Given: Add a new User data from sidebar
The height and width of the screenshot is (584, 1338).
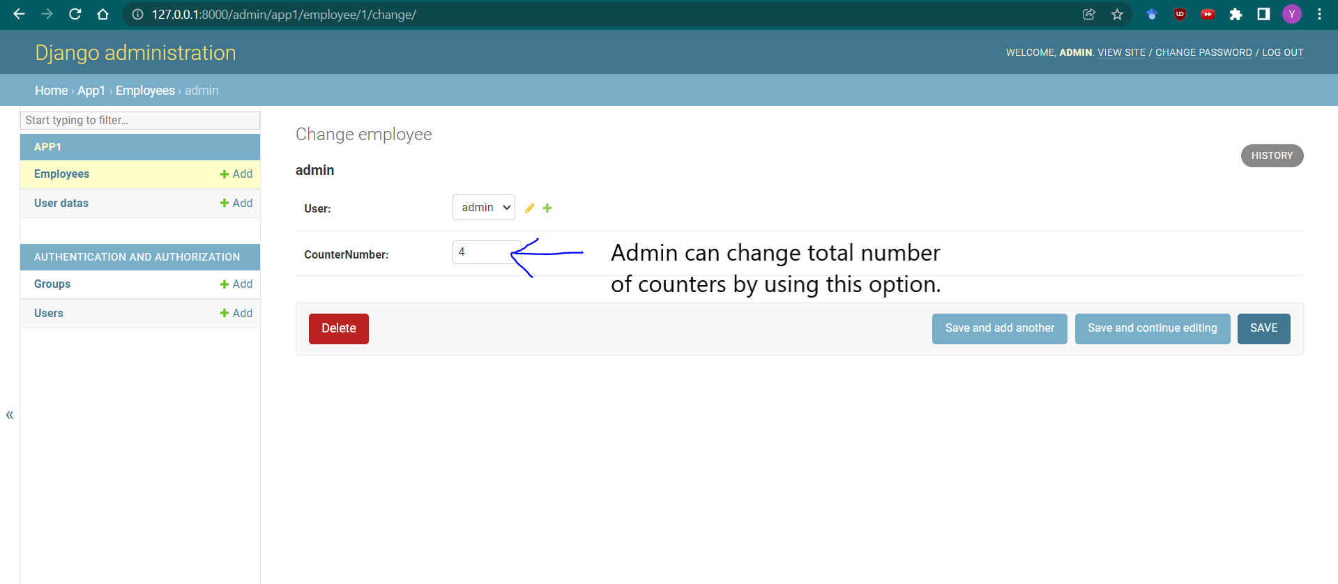Looking at the screenshot, I should 236,203.
